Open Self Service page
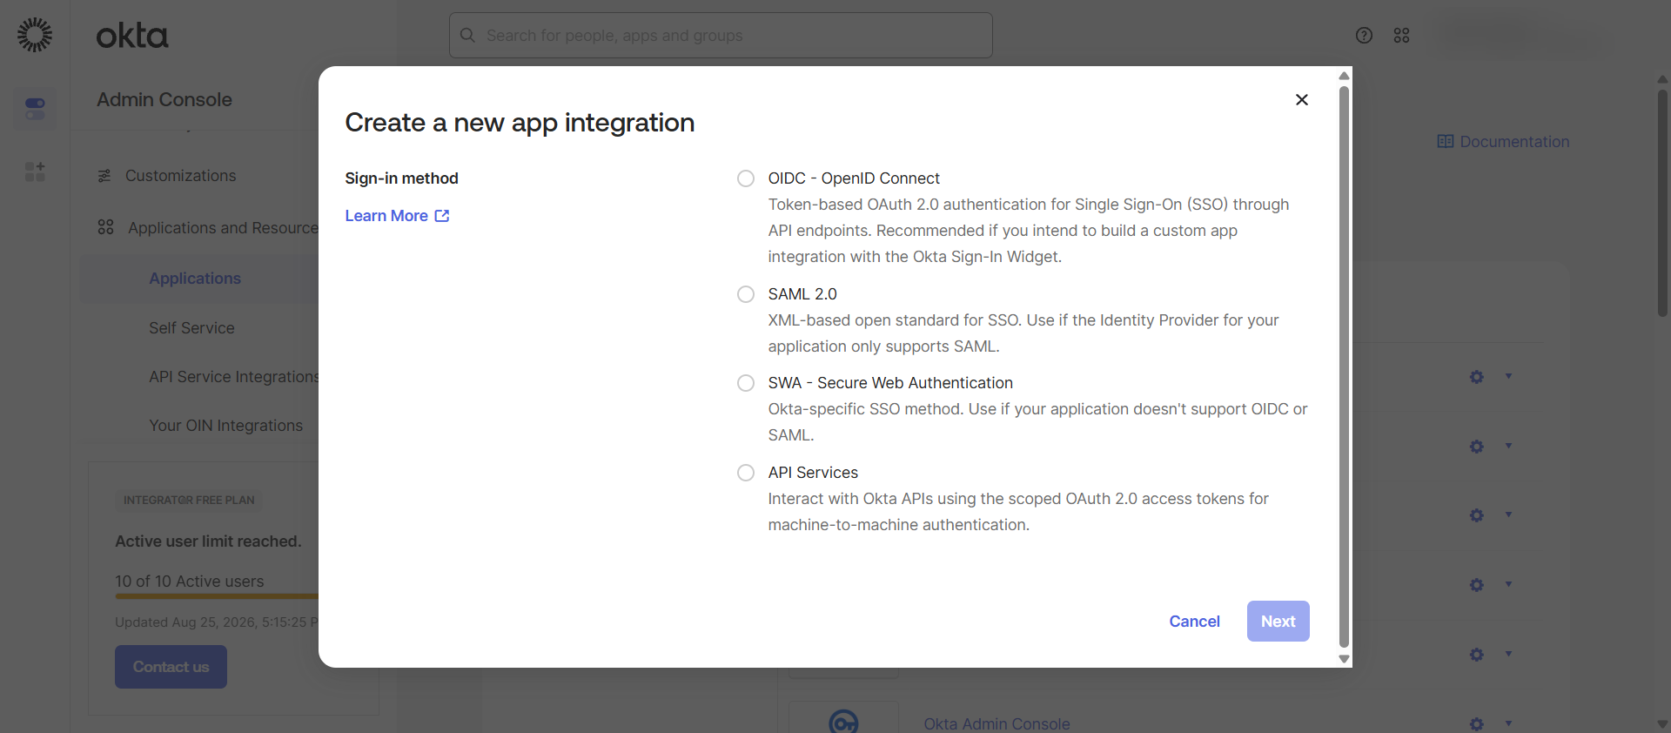This screenshot has width=1671, height=733. (191, 328)
